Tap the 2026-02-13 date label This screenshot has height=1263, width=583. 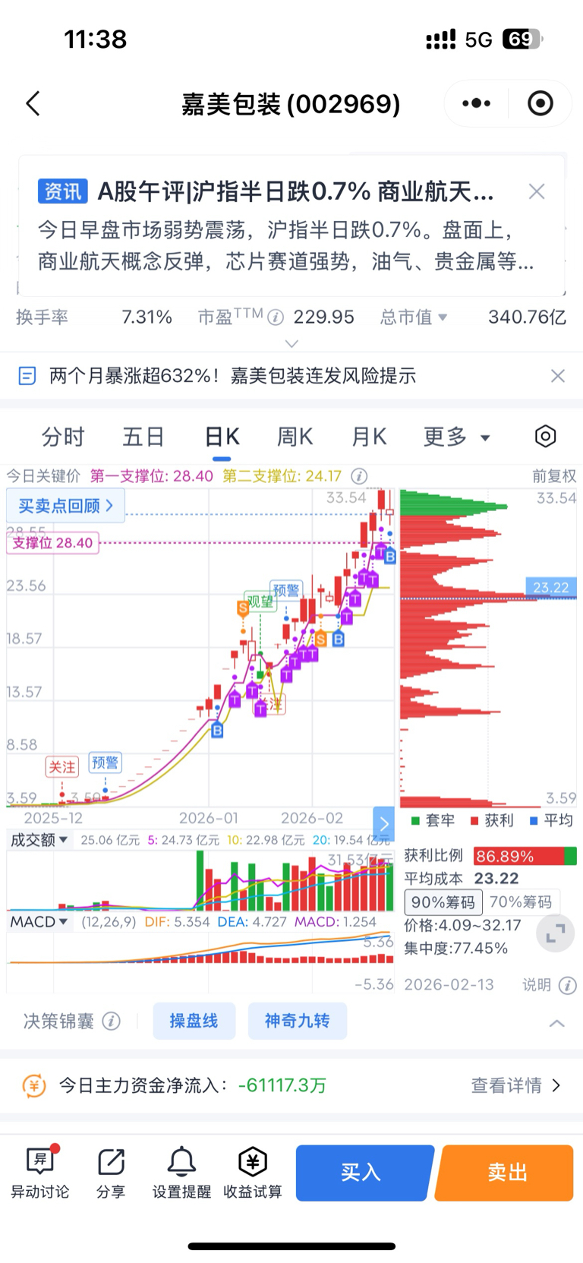click(x=449, y=985)
